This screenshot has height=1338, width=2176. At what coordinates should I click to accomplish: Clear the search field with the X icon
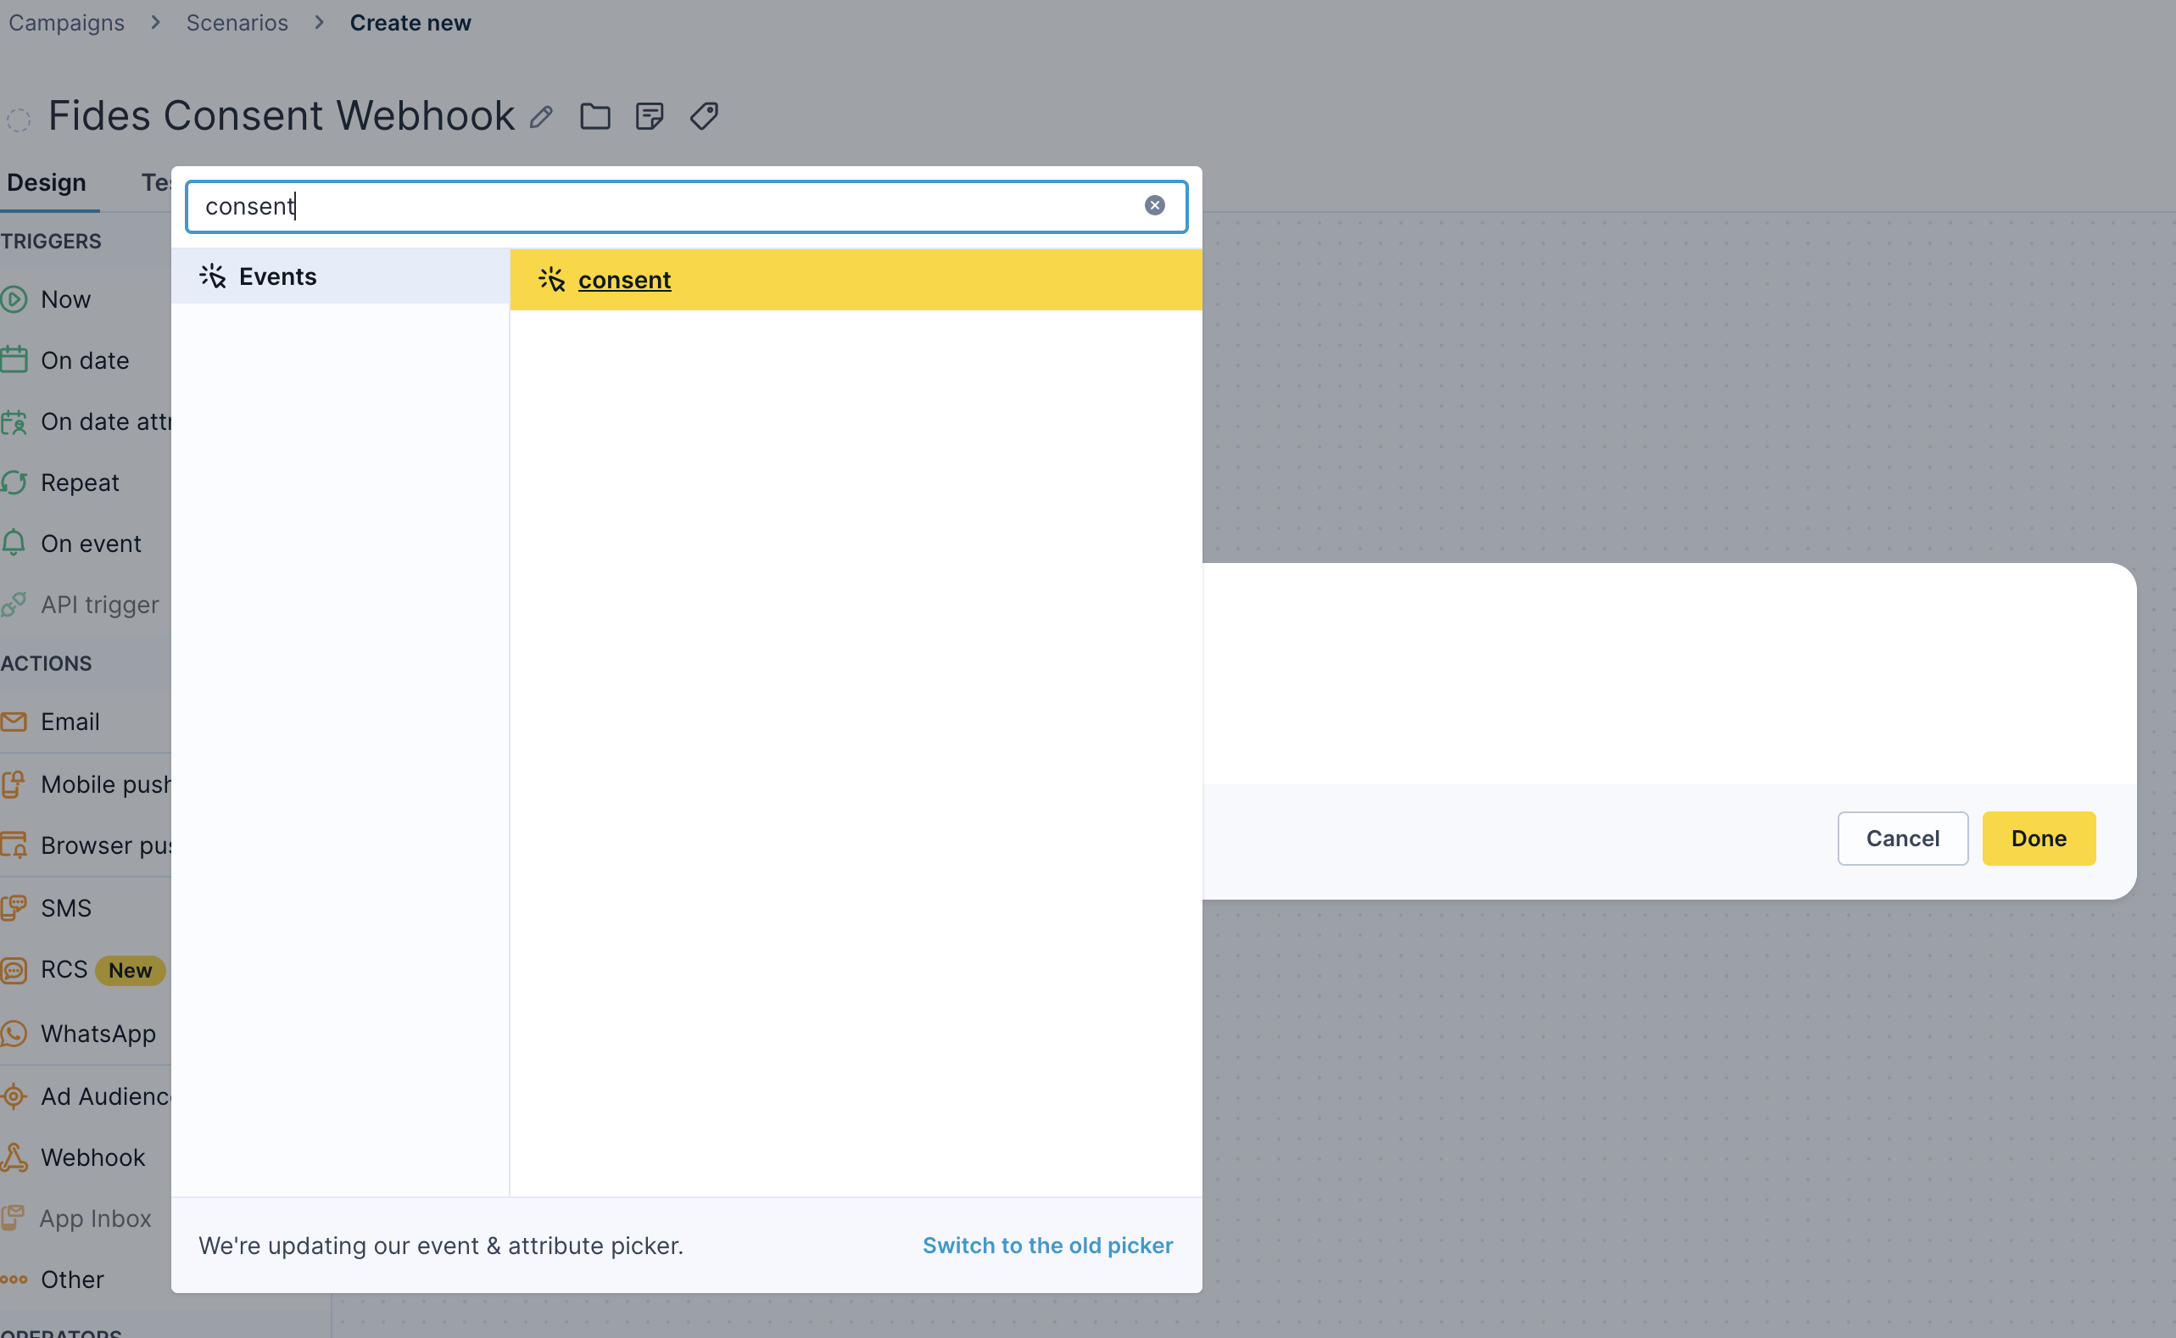[1154, 206]
